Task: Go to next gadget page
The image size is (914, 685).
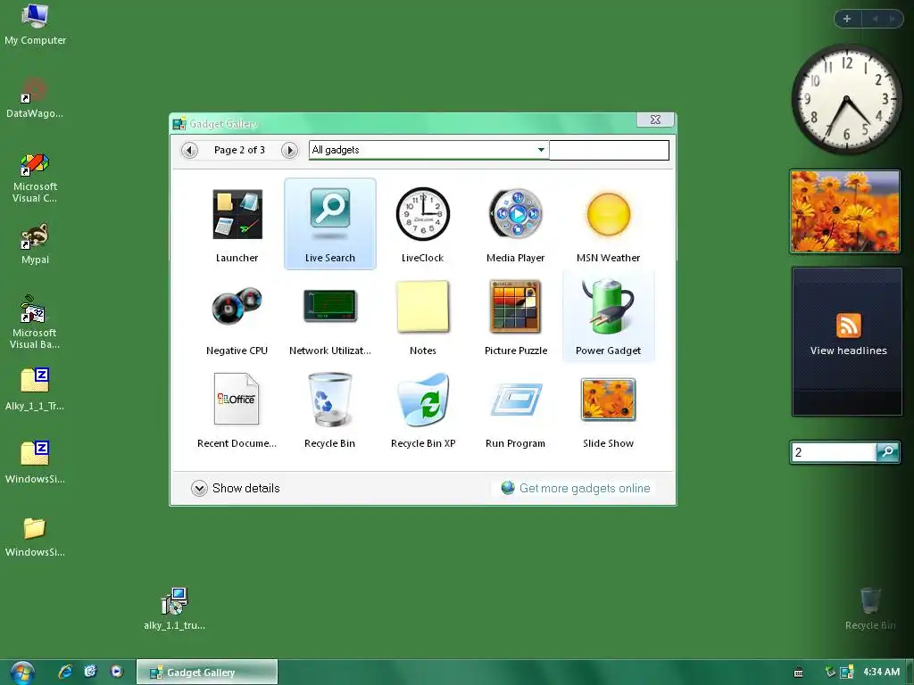Action: [x=290, y=150]
